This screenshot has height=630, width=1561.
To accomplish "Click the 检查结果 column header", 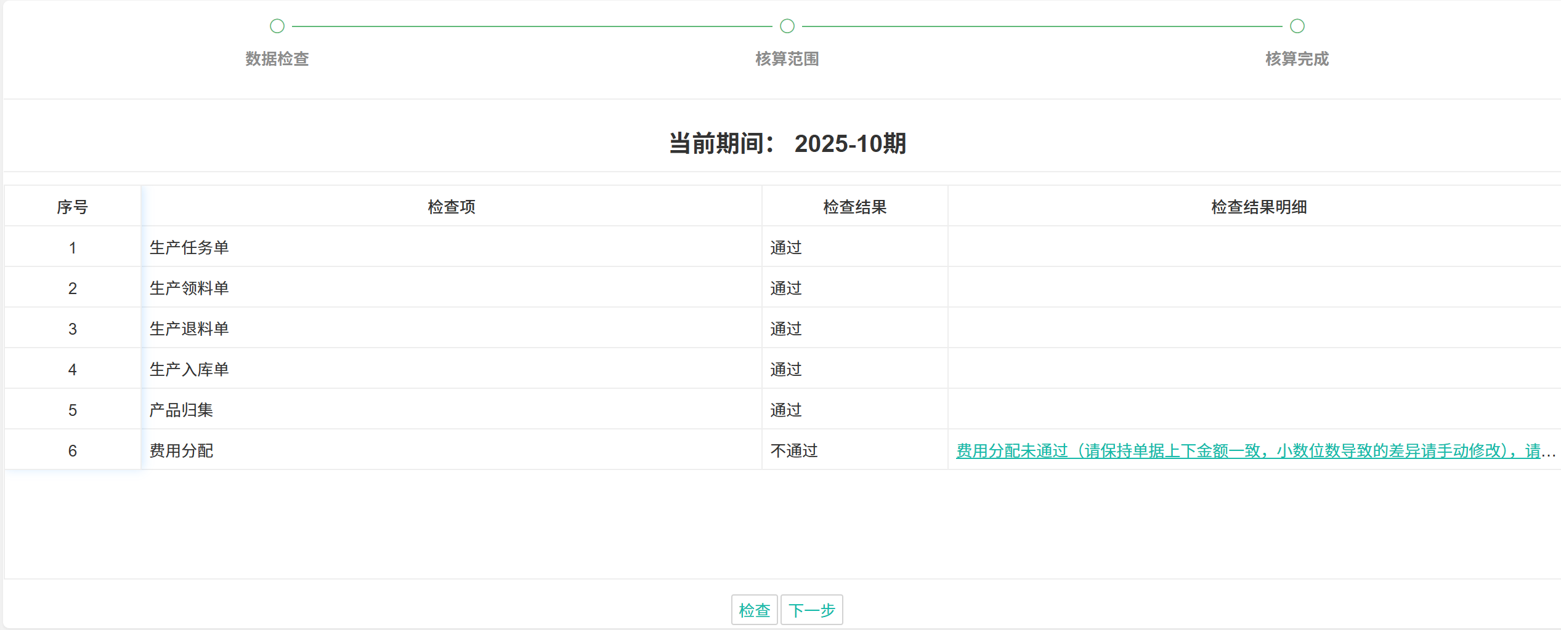I will coord(854,207).
